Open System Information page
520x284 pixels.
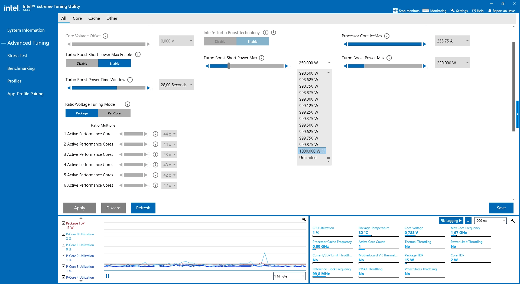[x=26, y=30]
